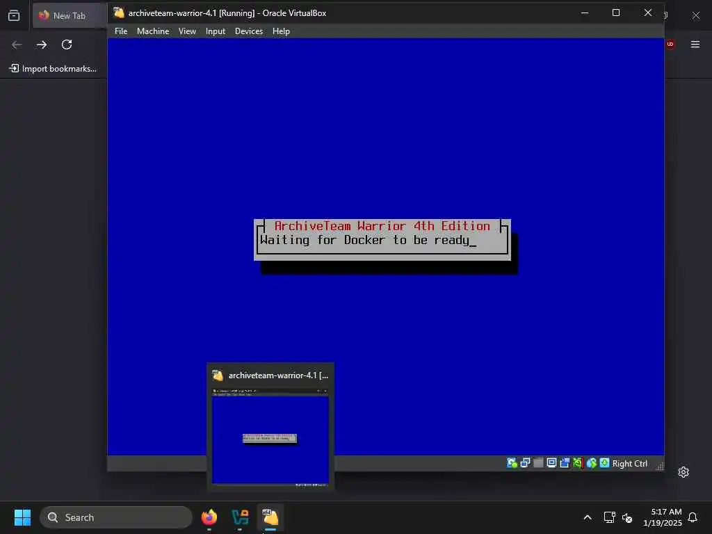Click the archiveteam-warrior taskbar preview thumbnail

tap(270, 437)
